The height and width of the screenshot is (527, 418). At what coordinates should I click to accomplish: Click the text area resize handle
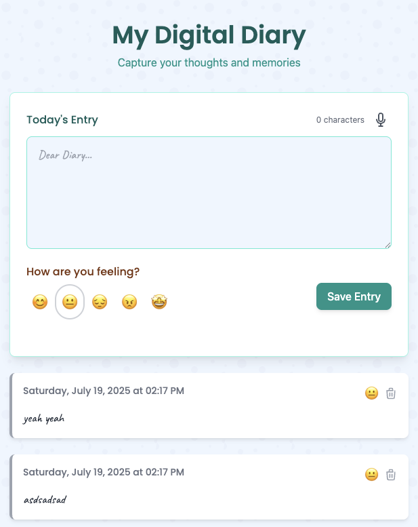point(388,245)
